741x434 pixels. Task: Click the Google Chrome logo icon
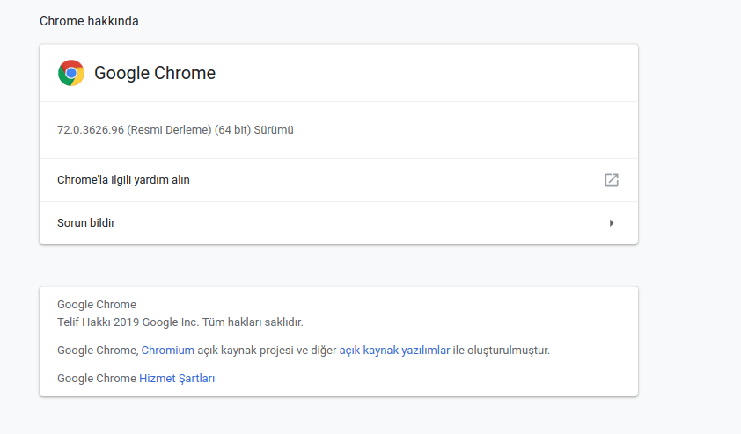pyautogui.click(x=71, y=73)
